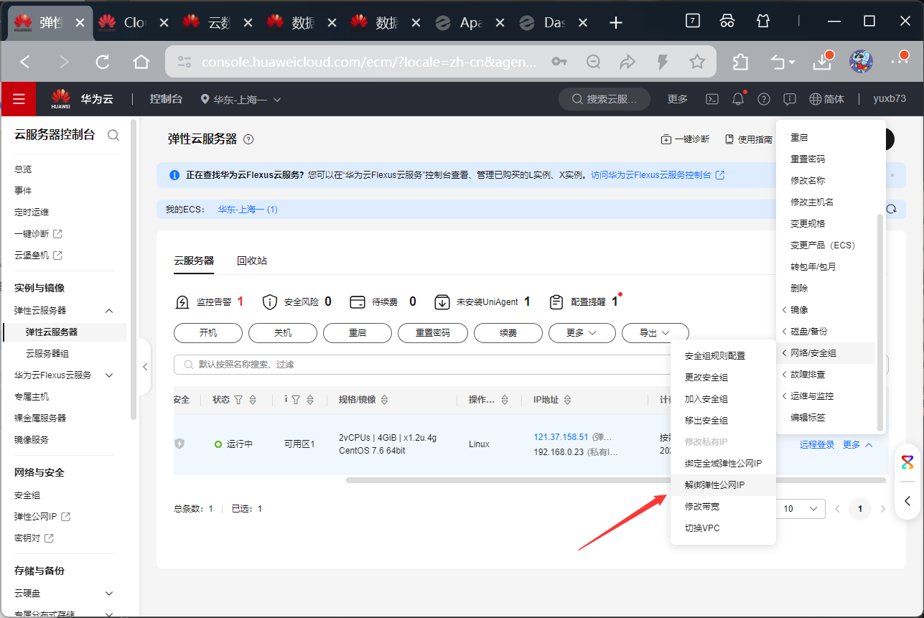Image resolution: width=924 pixels, height=618 pixels.
Task: Click the zoom out magnifier in address bar
Action: coord(594,62)
